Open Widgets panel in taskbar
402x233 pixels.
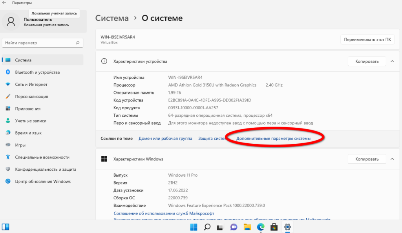(5, 227)
